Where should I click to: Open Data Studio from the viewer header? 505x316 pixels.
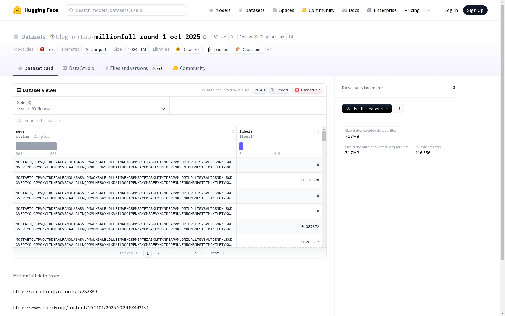pos(307,90)
